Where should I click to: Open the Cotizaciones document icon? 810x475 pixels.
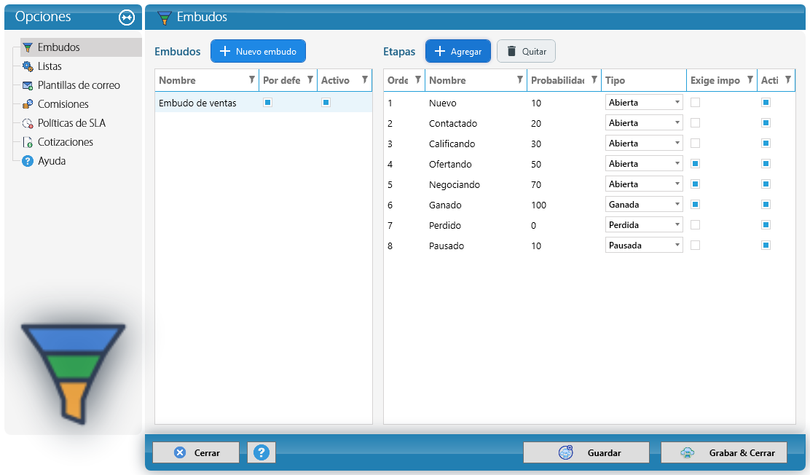coord(28,142)
